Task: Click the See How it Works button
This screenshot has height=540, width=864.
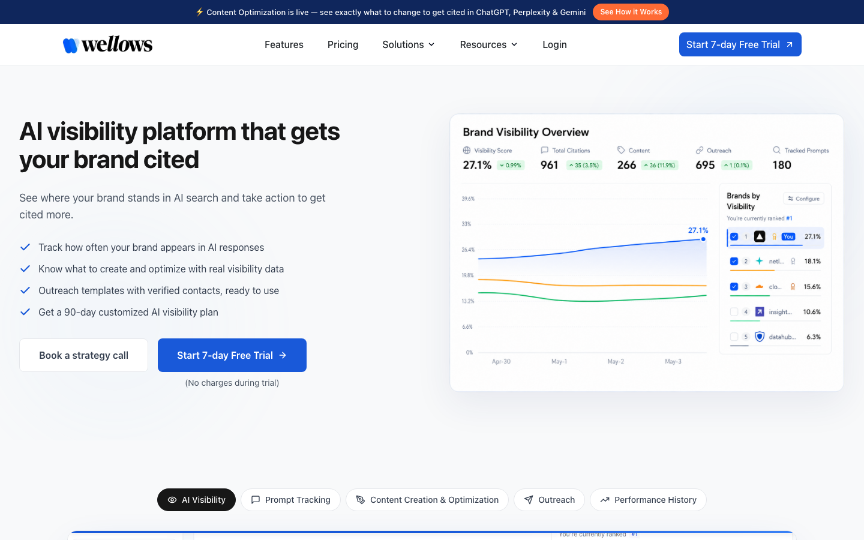Action: coord(631,12)
